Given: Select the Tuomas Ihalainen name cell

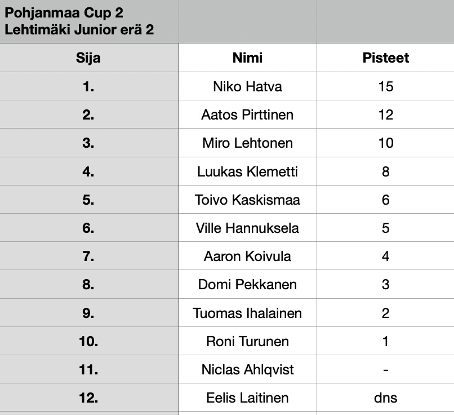Looking at the screenshot, I should [248, 313].
